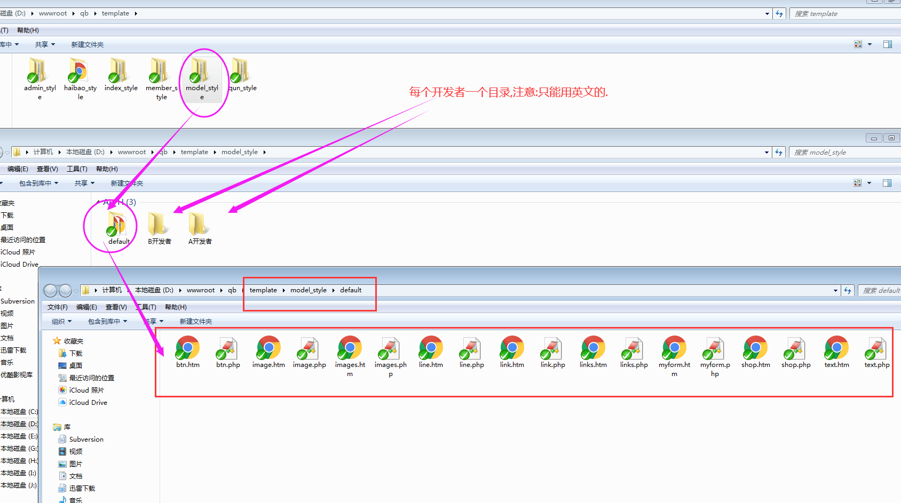Select iCloud Drive in the favorites tree
Screen dimensions: 901x503
click(x=88, y=403)
